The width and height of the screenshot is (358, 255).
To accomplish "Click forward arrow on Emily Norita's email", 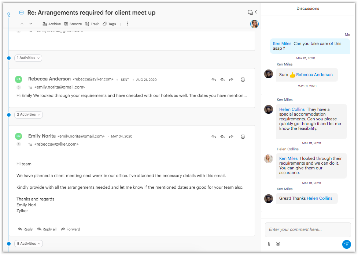I will 231,136.
